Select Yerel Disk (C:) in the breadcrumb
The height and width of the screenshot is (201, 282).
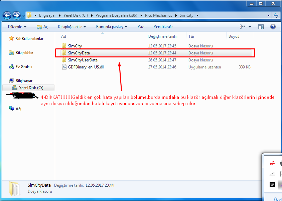pos(76,15)
